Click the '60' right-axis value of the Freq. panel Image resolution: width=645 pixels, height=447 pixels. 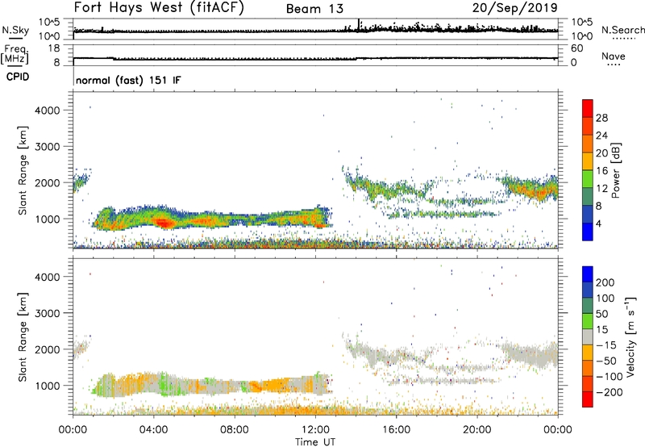pos(576,48)
